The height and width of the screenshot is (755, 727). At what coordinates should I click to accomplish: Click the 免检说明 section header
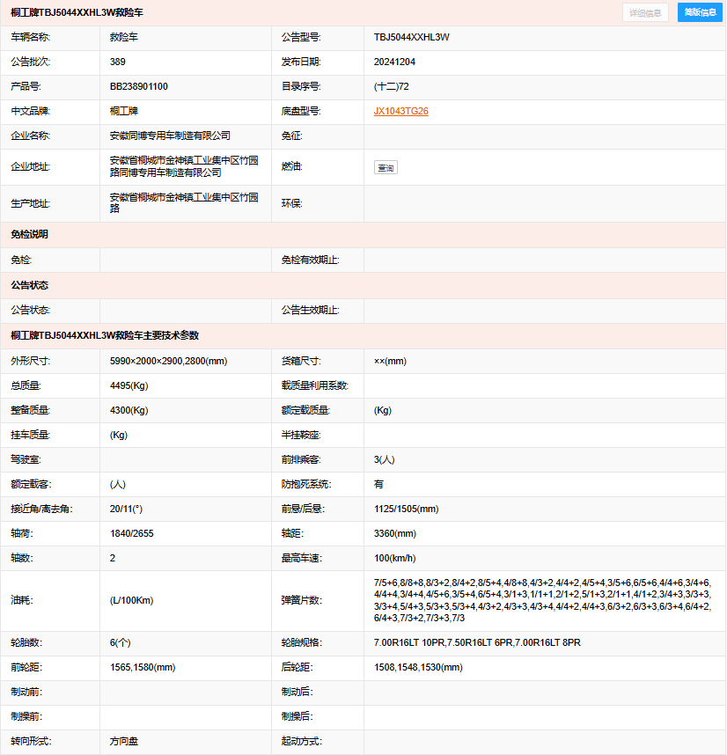[x=30, y=235]
